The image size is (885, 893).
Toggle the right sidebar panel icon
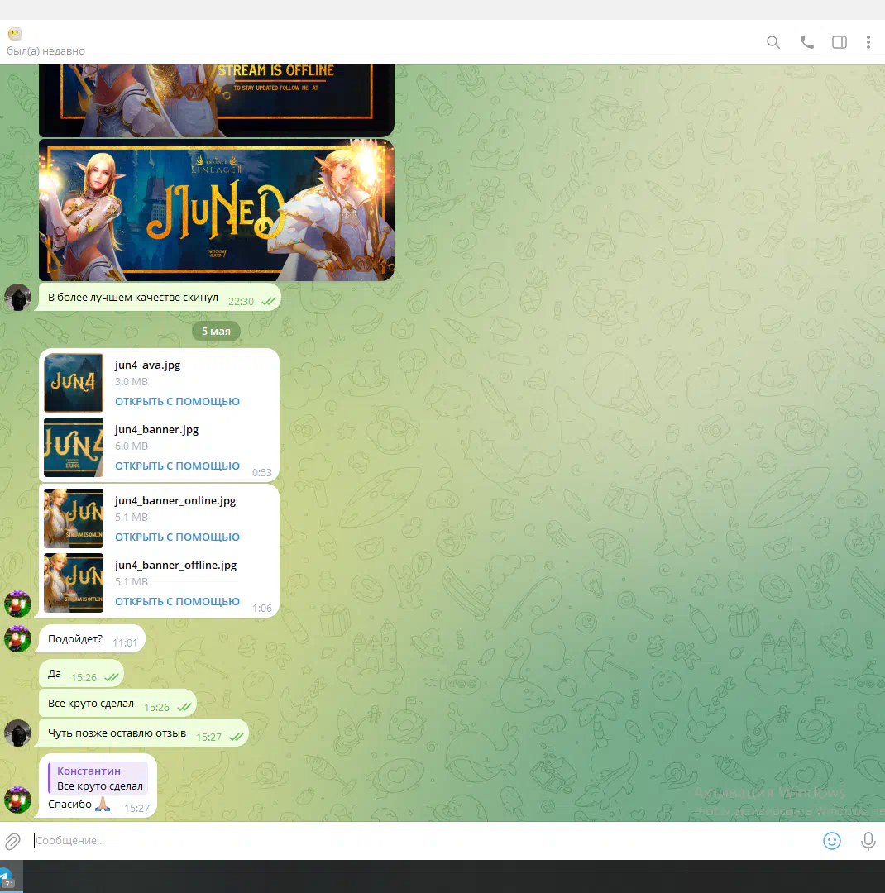tap(840, 42)
